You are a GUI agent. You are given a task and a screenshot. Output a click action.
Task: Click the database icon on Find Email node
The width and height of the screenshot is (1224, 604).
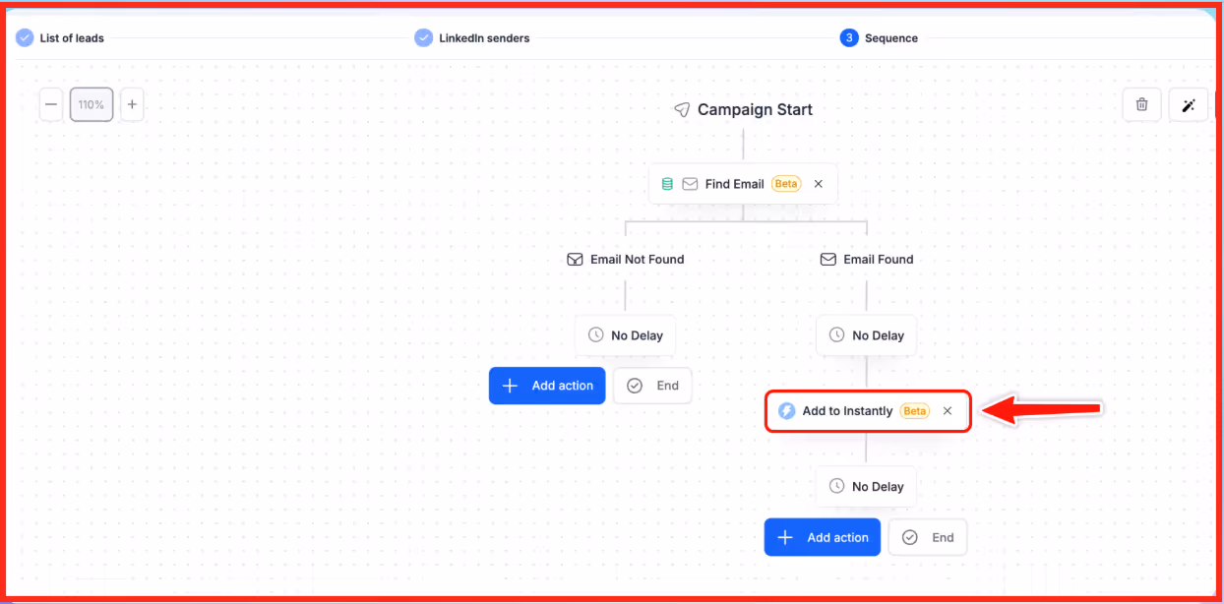coord(668,183)
